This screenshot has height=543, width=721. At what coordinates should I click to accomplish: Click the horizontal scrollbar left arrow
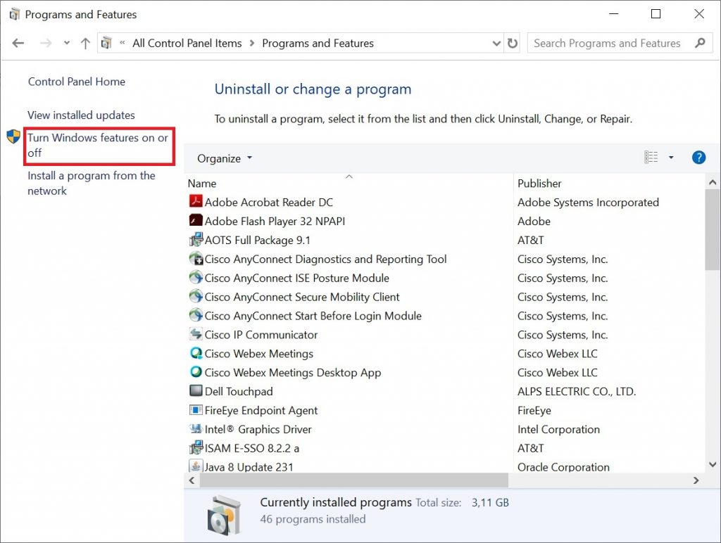pyautogui.click(x=192, y=480)
